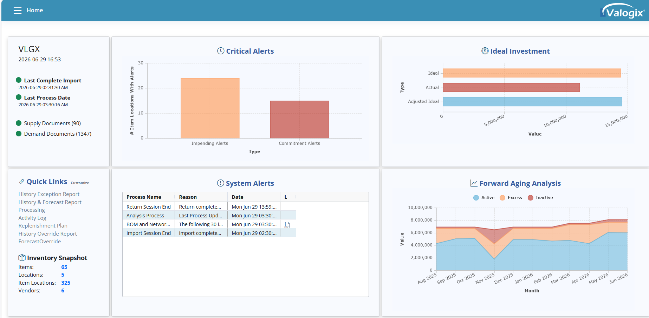Open the BOM and Network log document icon
649x318 pixels.
pos(287,225)
